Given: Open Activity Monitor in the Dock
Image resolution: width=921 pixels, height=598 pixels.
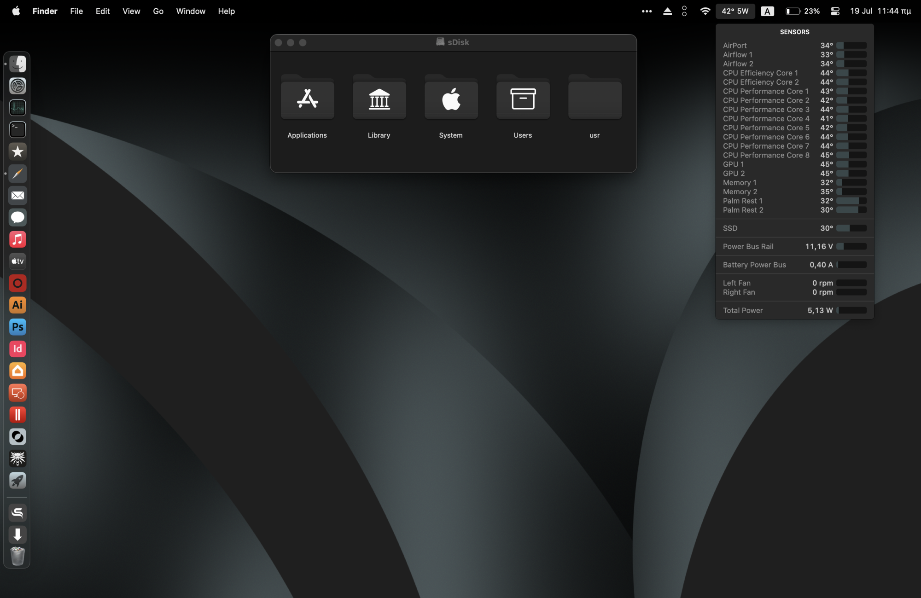Looking at the screenshot, I should pos(17,108).
